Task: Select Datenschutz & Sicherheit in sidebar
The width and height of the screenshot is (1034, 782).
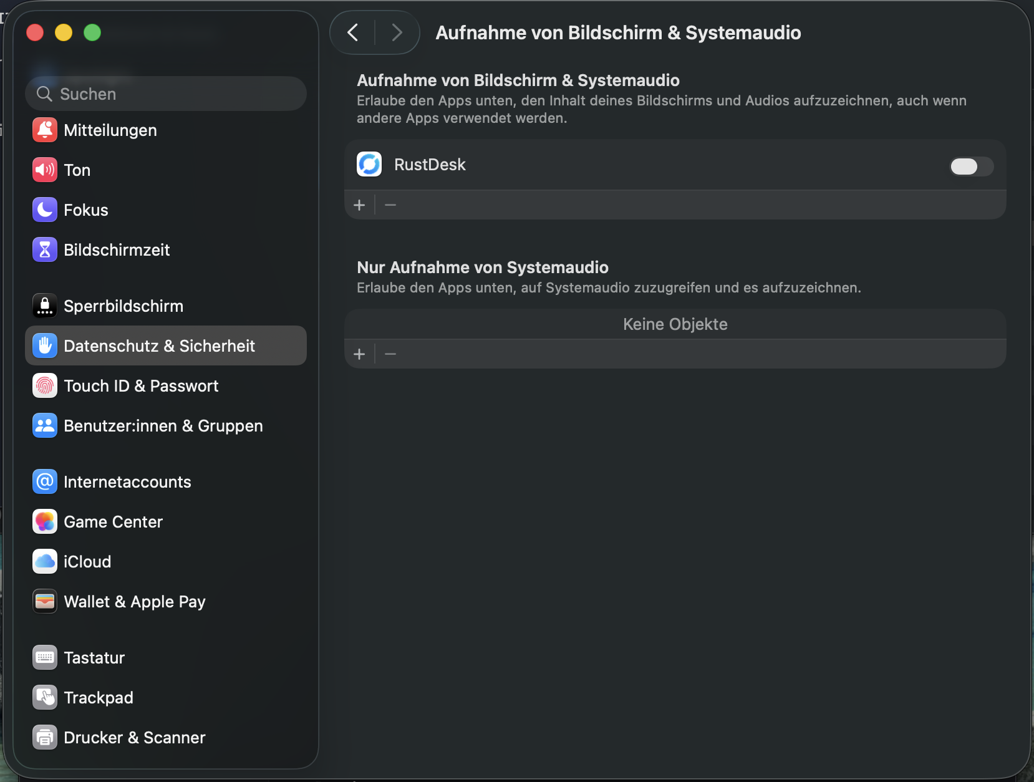Action: point(160,345)
